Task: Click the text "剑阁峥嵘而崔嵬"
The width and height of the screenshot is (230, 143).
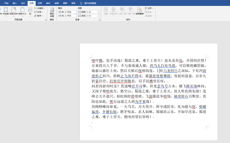Action: pyautogui.click(x=104, y=107)
